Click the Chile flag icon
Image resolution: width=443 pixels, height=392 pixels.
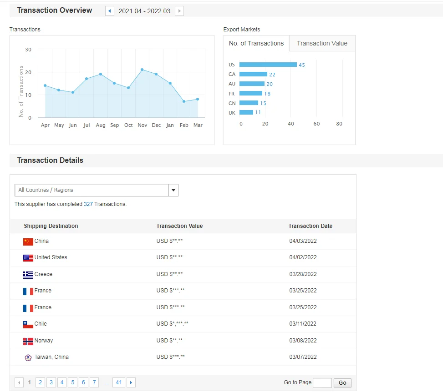pos(28,324)
